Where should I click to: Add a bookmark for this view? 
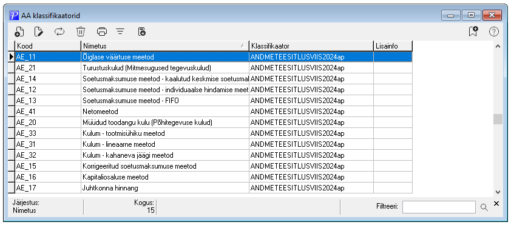[473, 32]
